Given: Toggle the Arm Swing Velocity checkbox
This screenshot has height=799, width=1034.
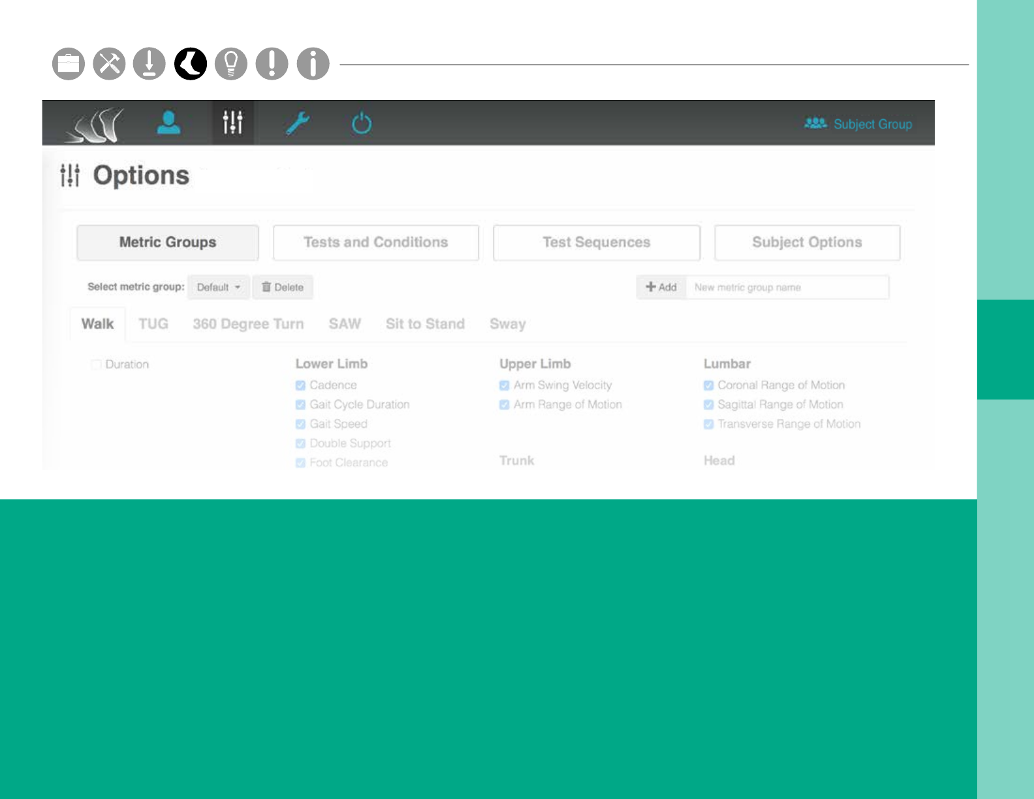Looking at the screenshot, I should [504, 385].
